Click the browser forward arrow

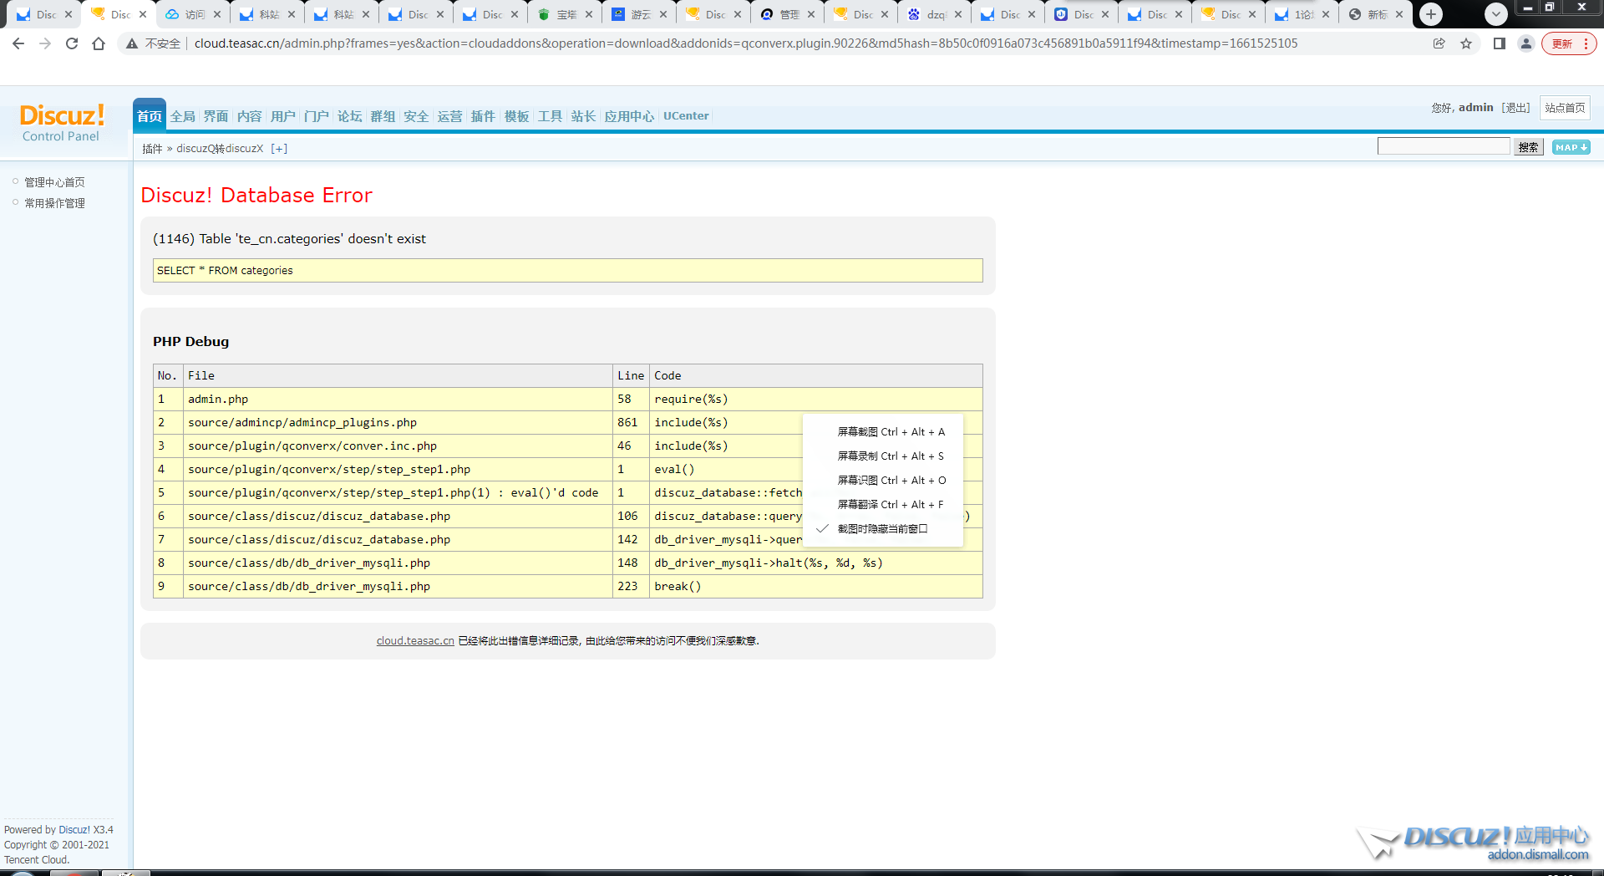click(45, 43)
